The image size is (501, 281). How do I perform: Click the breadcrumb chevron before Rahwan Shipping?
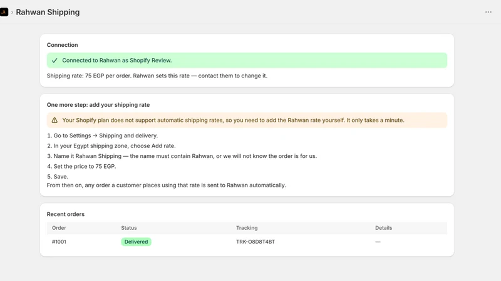click(12, 12)
